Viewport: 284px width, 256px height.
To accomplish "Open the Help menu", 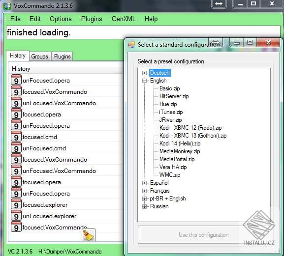I will [x=151, y=19].
